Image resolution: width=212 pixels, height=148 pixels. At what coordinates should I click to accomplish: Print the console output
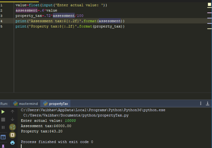coord(12,143)
